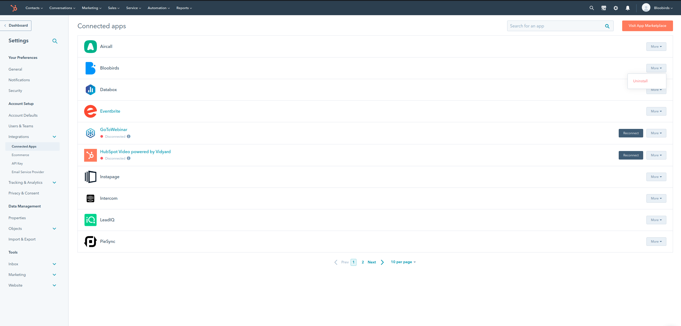Click the next page arrow icon
The width and height of the screenshot is (681, 326).
pyautogui.click(x=382, y=262)
